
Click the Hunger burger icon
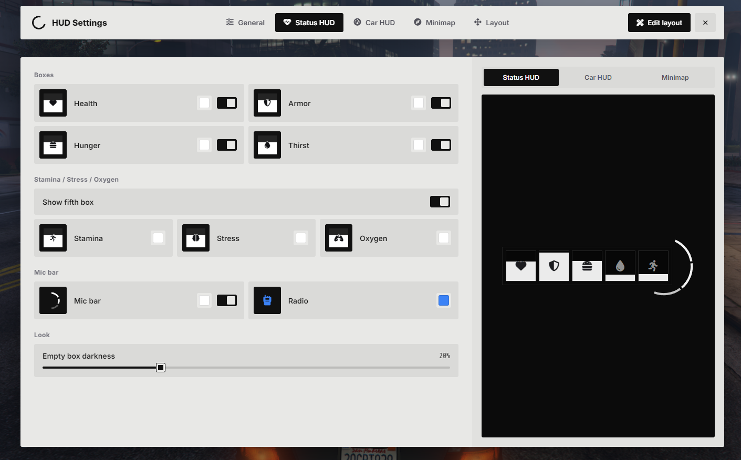point(53,145)
